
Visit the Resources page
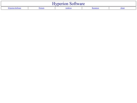(95, 8)
